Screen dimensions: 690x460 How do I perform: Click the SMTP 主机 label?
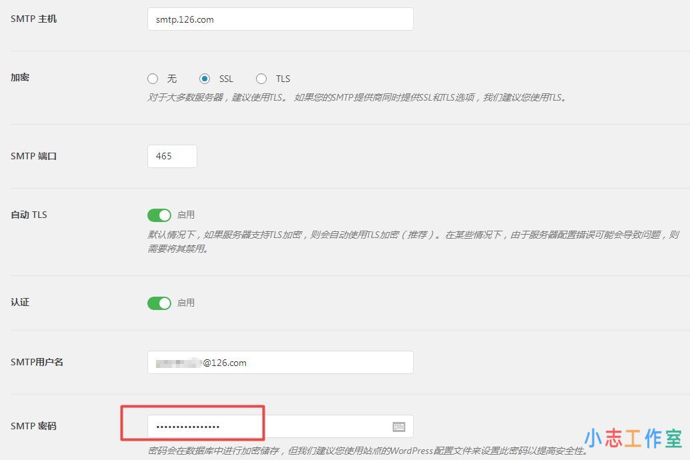[33, 19]
